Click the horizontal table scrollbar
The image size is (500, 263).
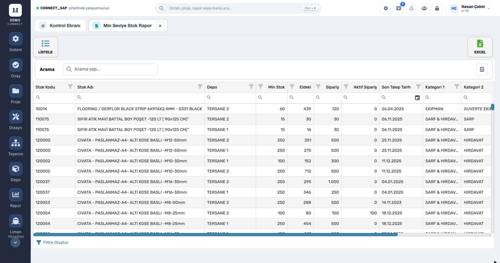[215, 235]
